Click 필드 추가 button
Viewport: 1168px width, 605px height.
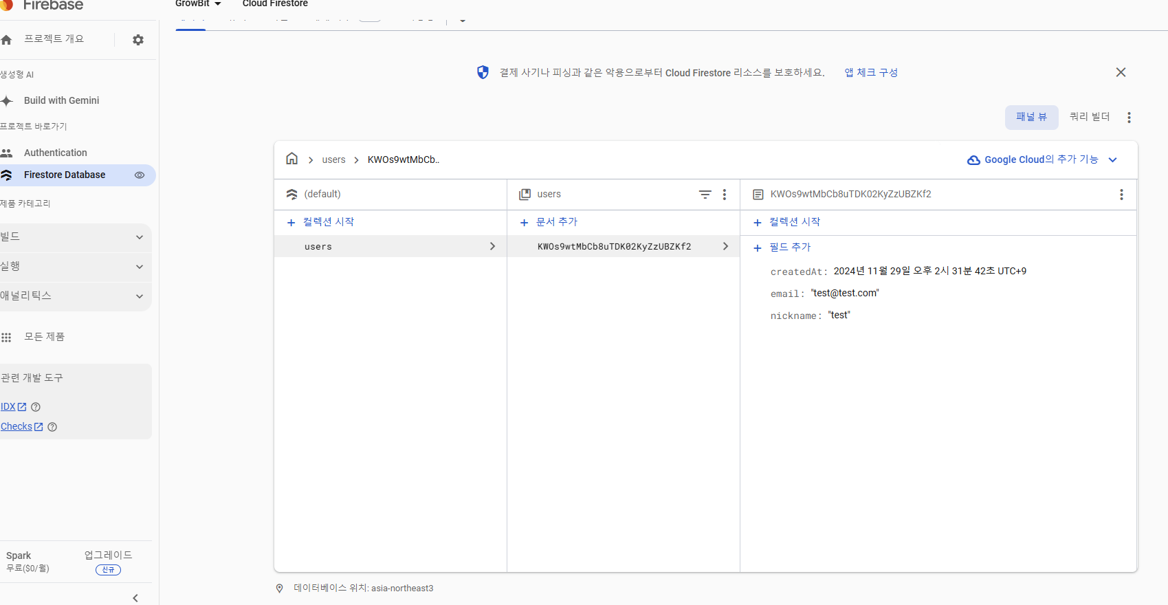tap(790, 247)
